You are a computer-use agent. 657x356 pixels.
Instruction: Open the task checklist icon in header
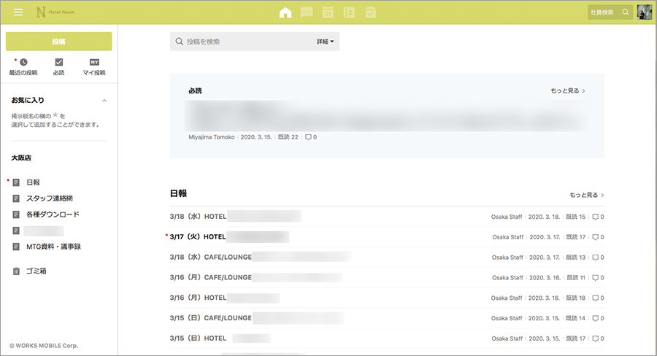[370, 12]
